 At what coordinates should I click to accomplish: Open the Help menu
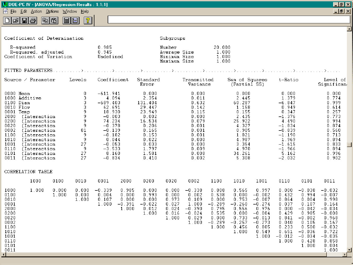(x=85, y=11)
